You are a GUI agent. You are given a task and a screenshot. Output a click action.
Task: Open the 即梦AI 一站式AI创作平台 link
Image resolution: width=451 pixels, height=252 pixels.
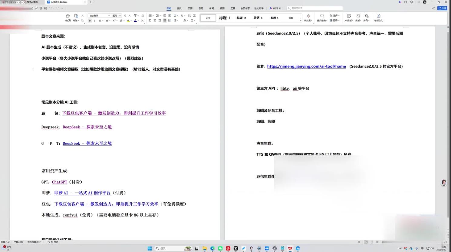[x=82, y=193]
